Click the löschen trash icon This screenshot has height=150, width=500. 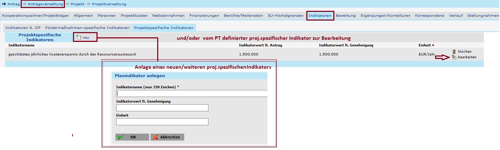[x=454, y=51]
